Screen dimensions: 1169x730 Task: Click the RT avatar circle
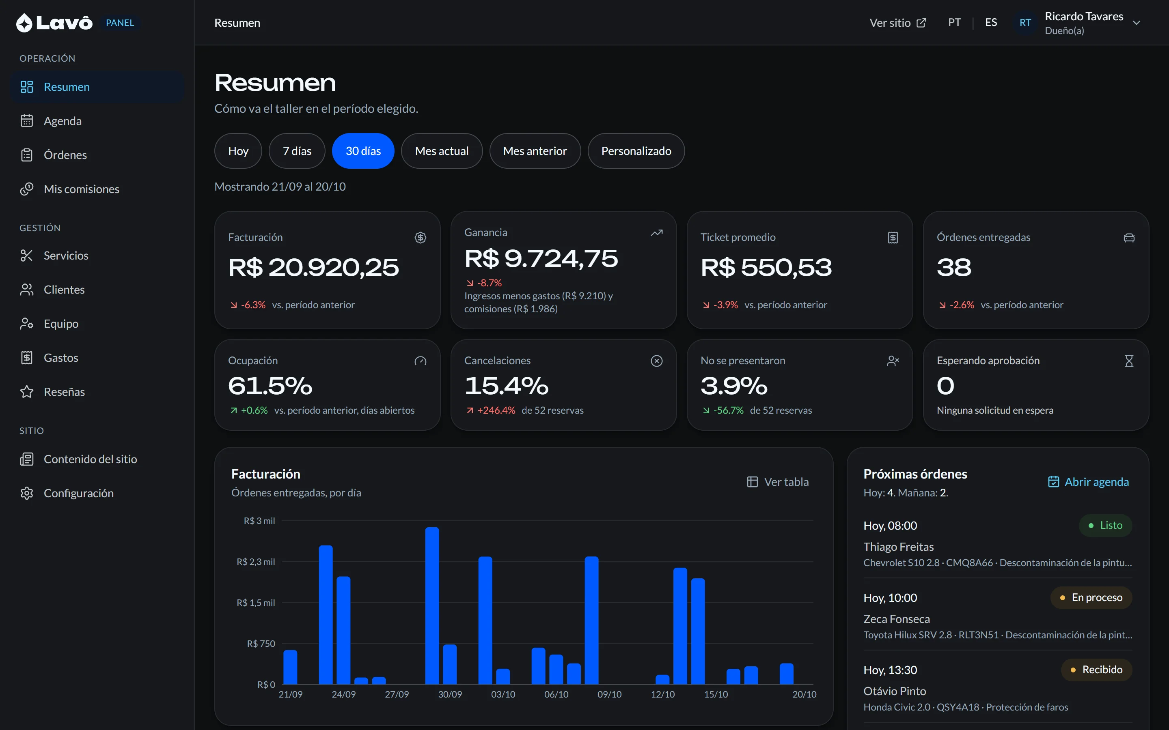pyautogui.click(x=1025, y=23)
